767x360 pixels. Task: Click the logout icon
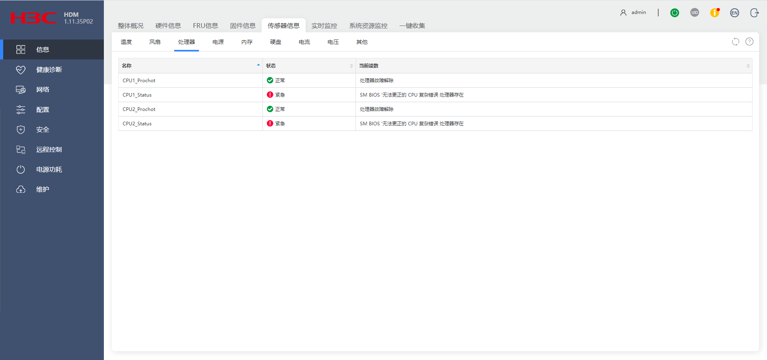754,13
